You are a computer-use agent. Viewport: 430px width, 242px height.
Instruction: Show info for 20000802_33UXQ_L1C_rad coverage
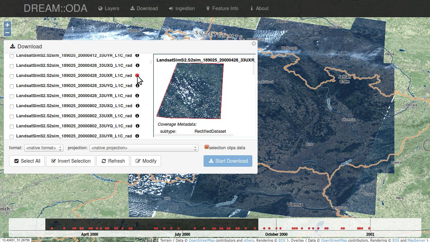(x=137, y=106)
